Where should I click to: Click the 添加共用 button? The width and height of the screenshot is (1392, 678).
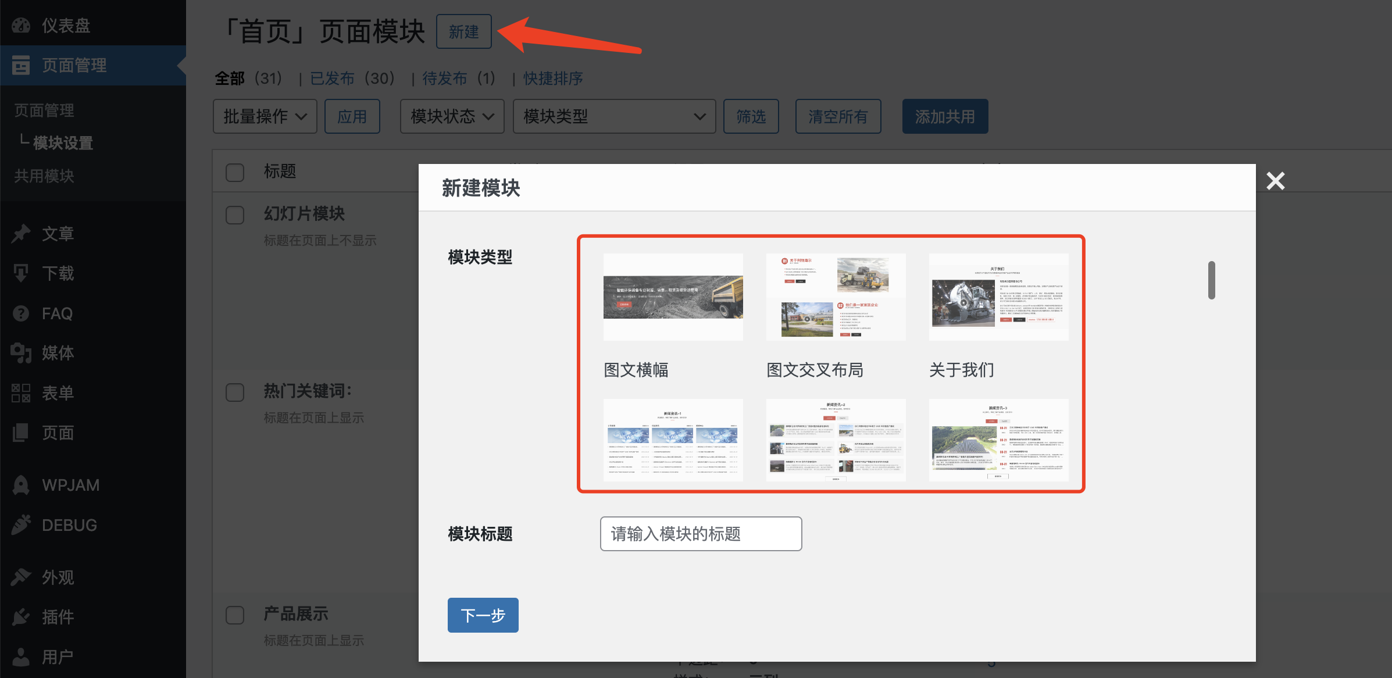click(945, 116)
